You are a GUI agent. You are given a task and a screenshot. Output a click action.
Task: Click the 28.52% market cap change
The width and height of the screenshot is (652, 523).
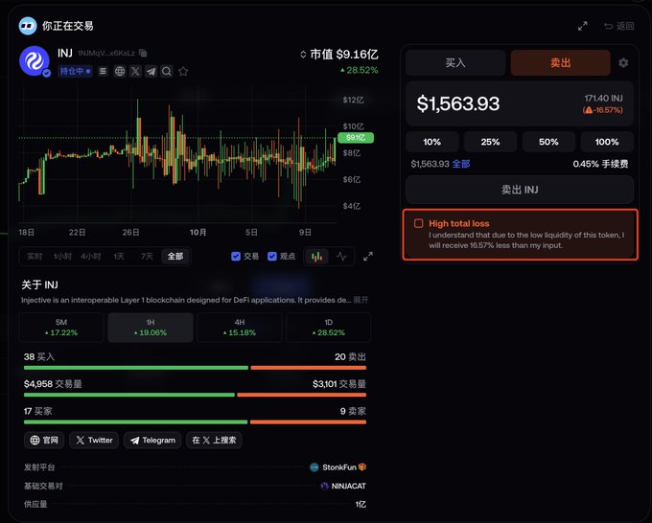360,70
